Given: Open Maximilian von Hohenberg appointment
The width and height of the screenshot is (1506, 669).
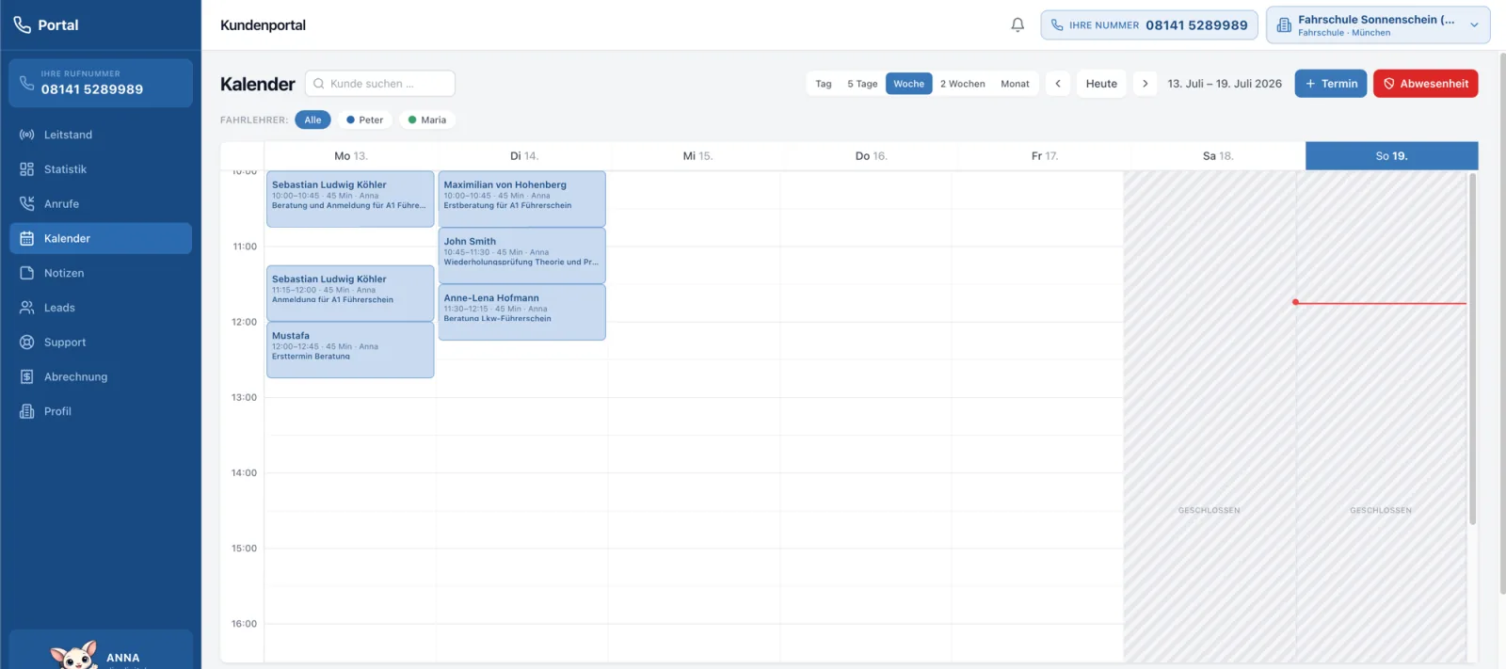Looking at the screenshot, I should pyautogui.click(x=522, y=199).
